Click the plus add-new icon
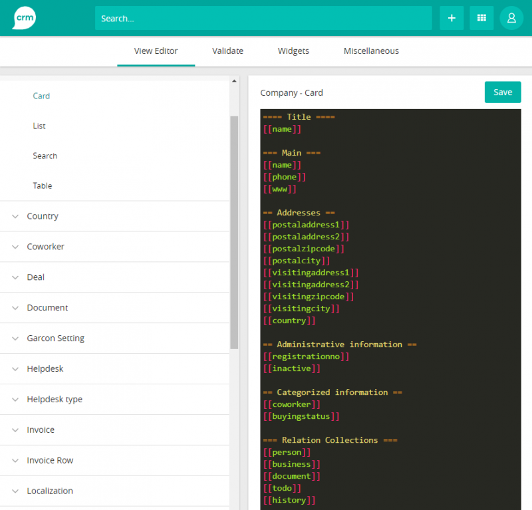This screenshot has width=532, height=510. click(x=452, y=18)
